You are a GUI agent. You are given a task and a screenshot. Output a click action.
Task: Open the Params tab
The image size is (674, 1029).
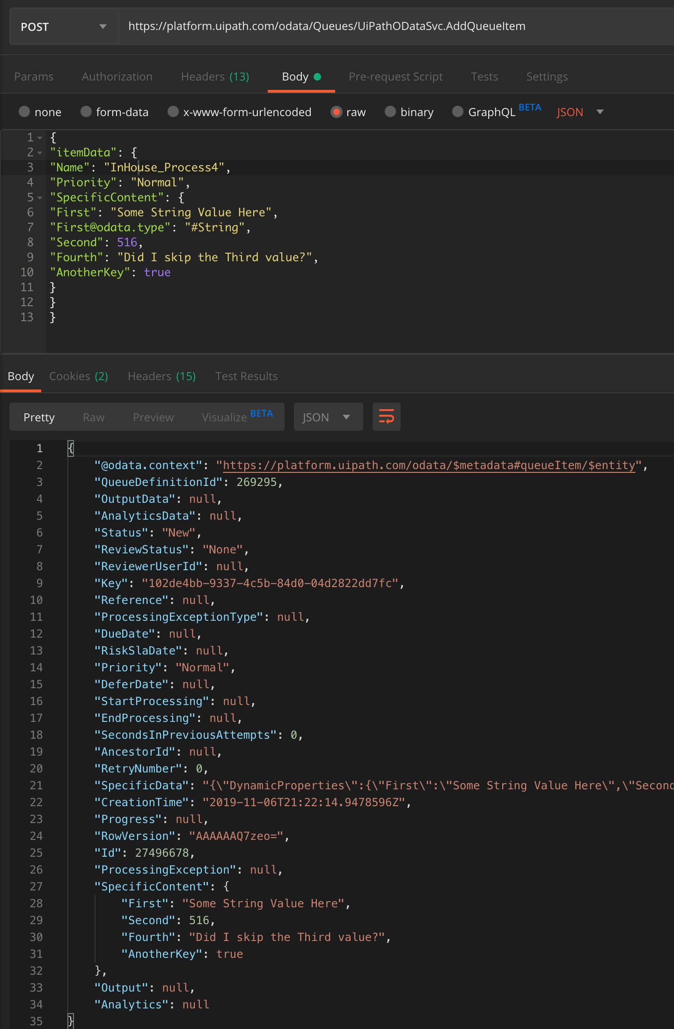tap(34, 76)
